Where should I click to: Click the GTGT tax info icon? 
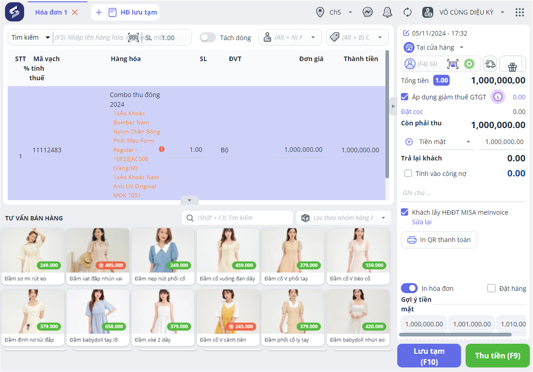pos(497,97)
